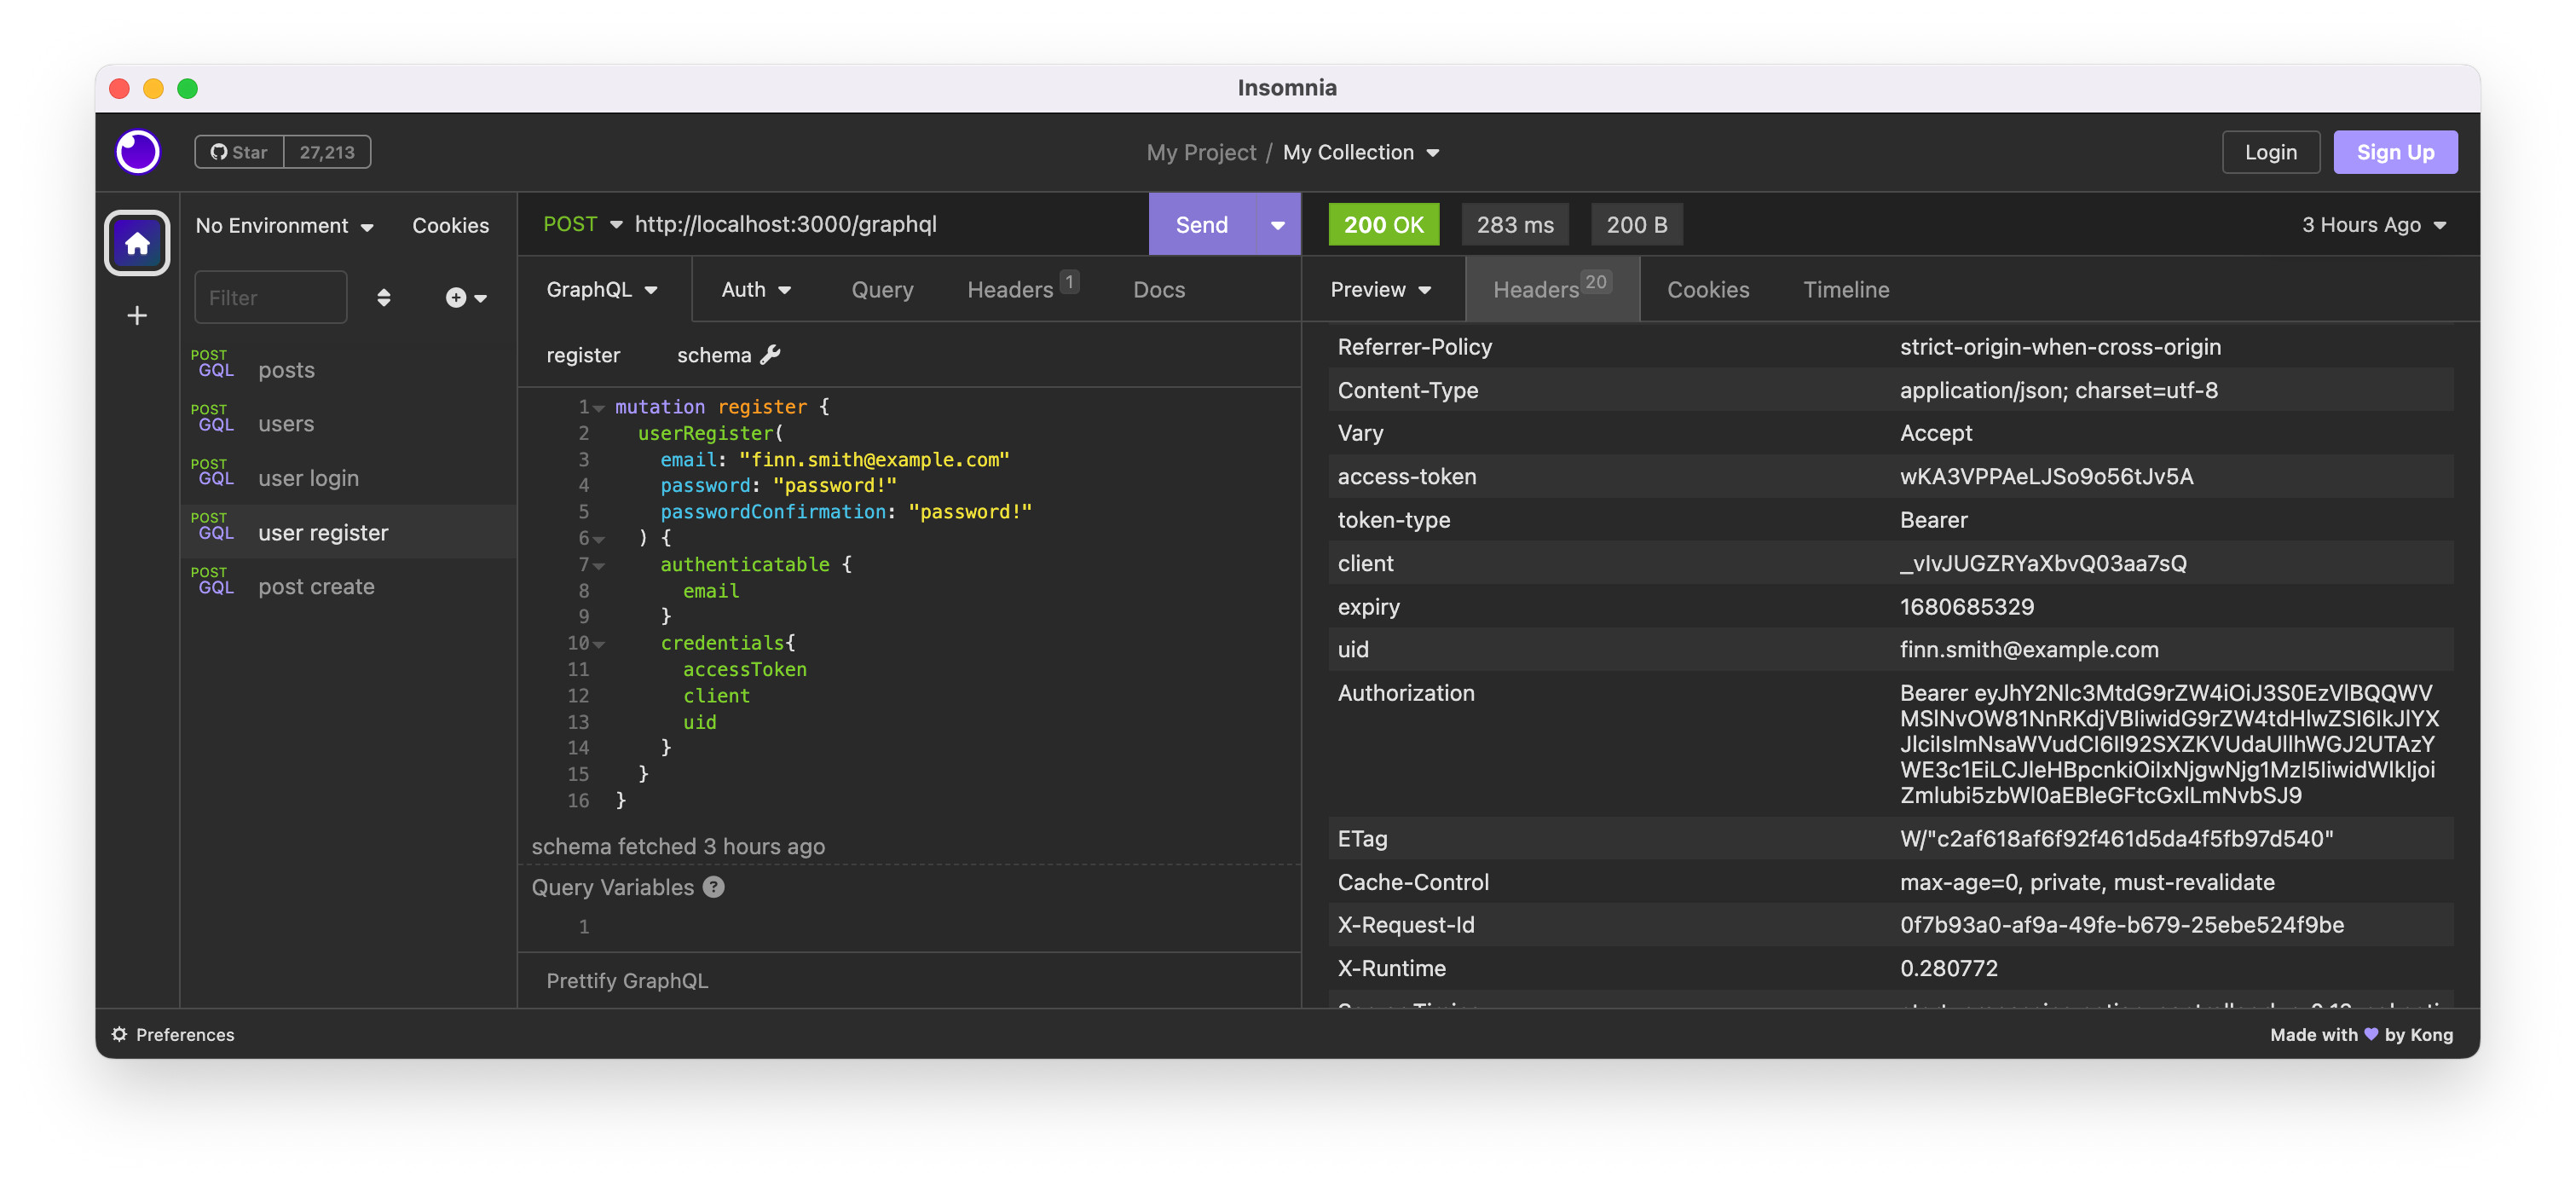Fold code at line 6 arrow
This screenshot has width=2576, height=1185.
tap(599, 539)
